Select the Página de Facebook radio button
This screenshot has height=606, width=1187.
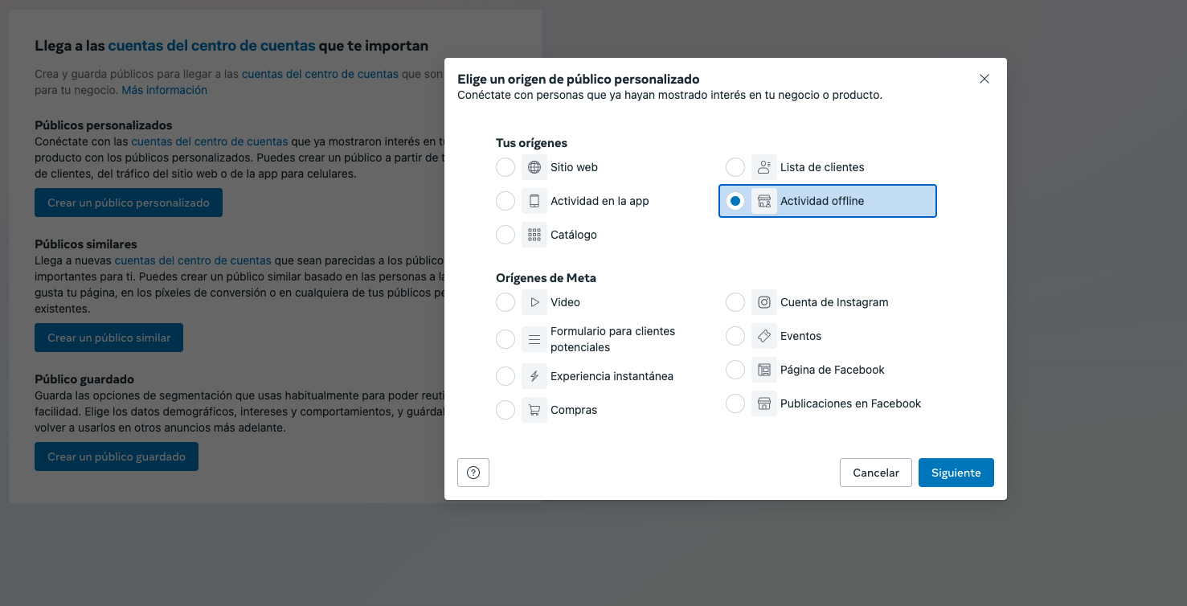[x=735, y=370]
